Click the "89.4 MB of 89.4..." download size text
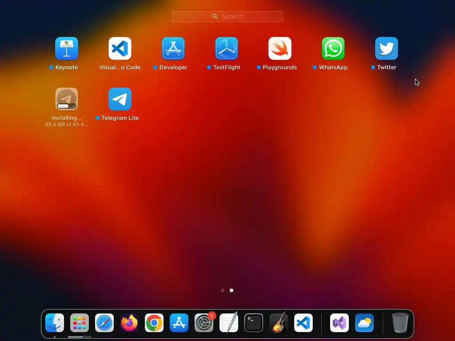Image resolution: width=455 pixels, height=341 pixels. point(67,124)
